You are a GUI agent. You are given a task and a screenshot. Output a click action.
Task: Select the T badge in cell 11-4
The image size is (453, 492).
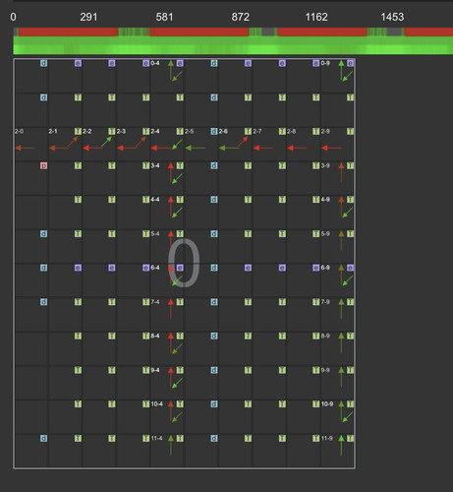(x=180, y=438)
